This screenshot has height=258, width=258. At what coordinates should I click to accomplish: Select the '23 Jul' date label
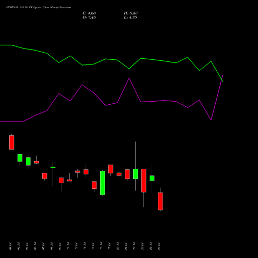(142, 246)
